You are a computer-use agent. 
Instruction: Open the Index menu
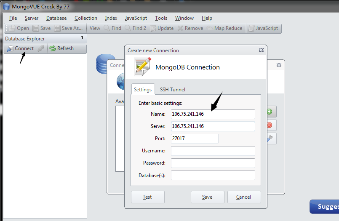[x=111, y=18]
